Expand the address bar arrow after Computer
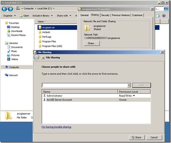 tap(35, 8)
